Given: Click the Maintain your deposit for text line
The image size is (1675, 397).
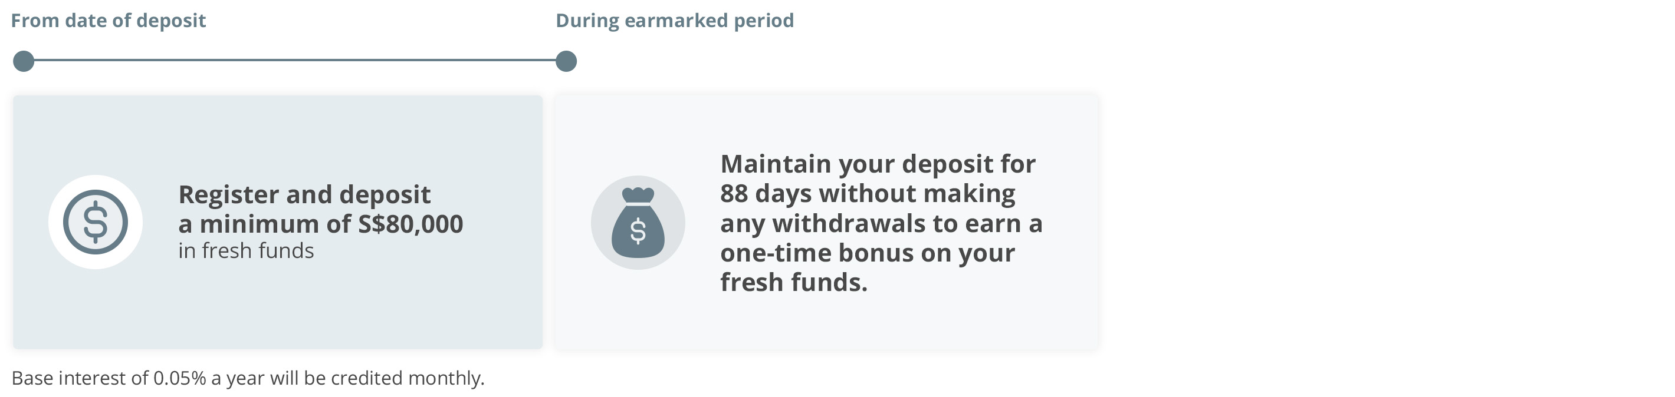Looking at the screenshot, I should tap(878, 164).
